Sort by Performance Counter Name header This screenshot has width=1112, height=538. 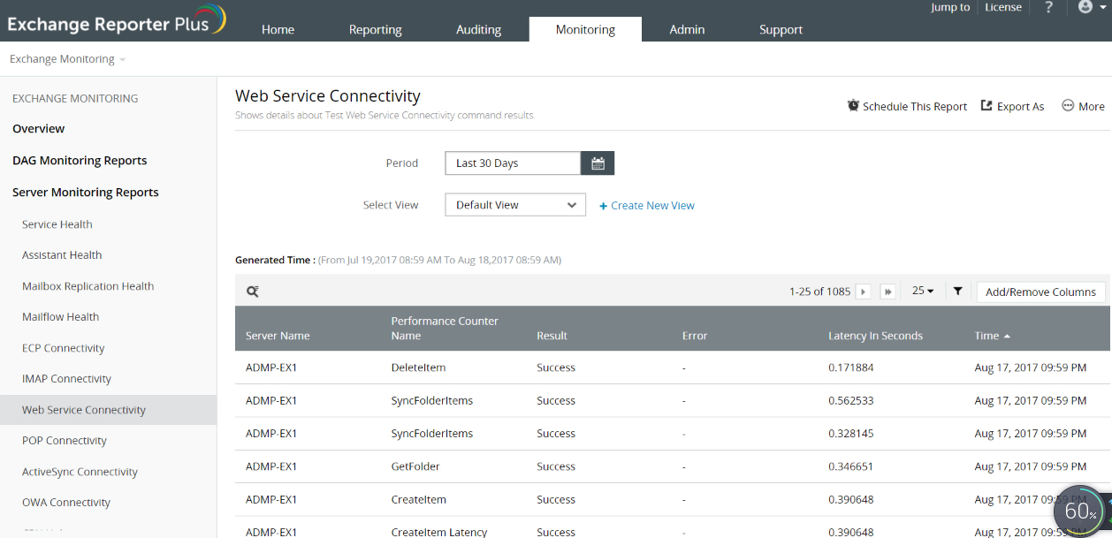click(x=445, y=329)
